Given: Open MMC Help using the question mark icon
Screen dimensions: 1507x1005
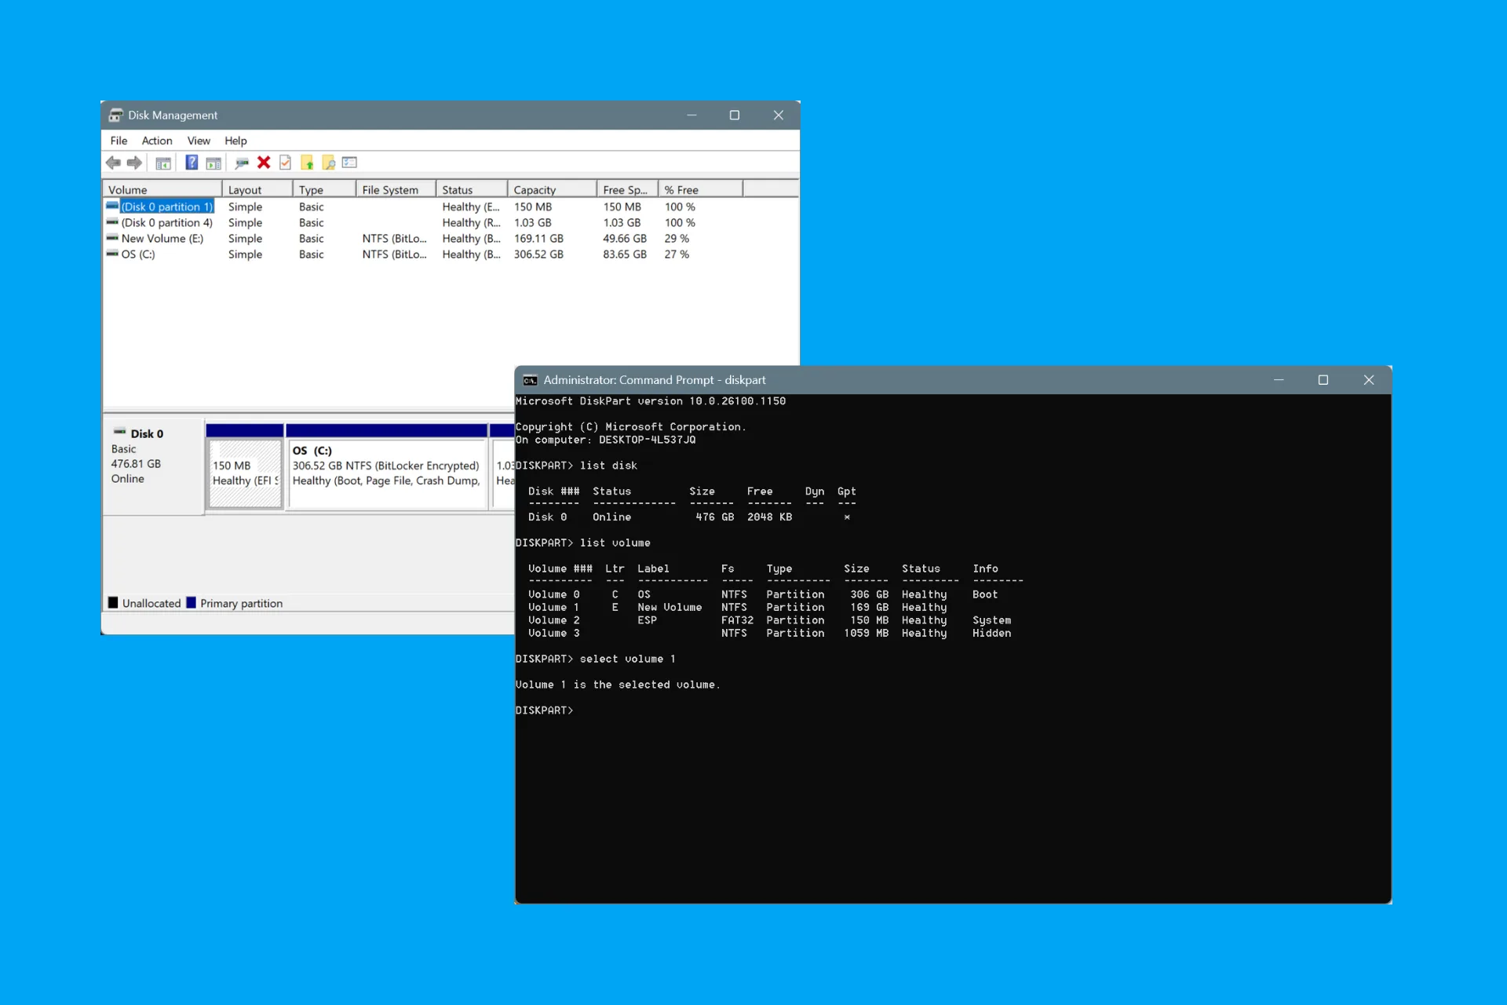Looking at the screenshot, I should coord(191,163).
